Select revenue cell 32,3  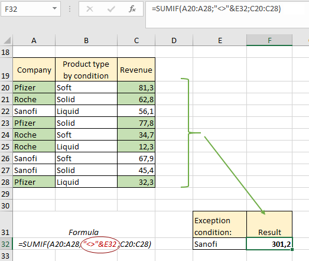[136, 182]
